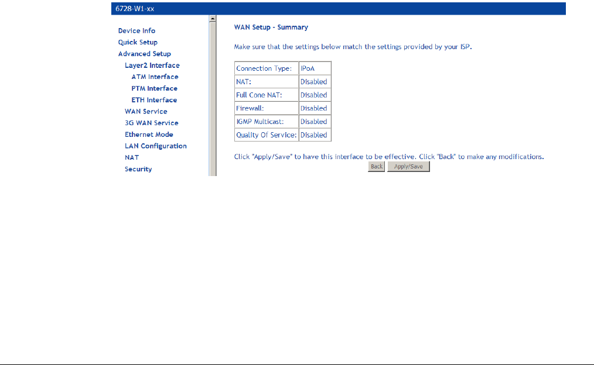Open Security settings in sidebar
The height and width of the screenshot is (365, 594).
(138, 169)
